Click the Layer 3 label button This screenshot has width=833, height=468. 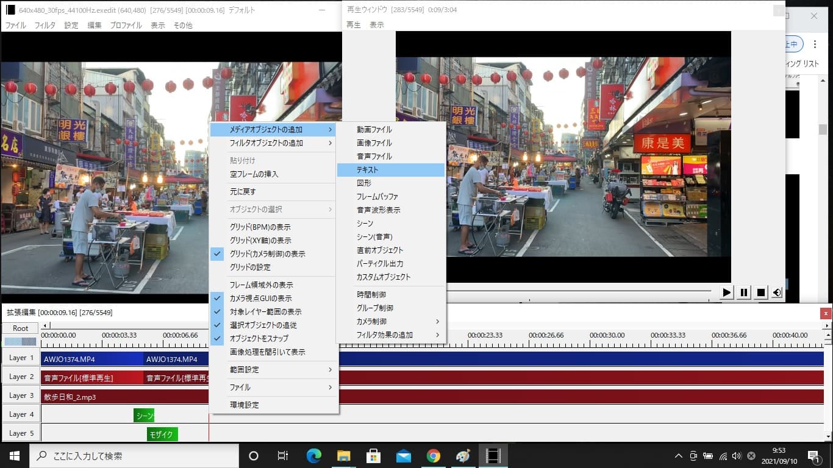(21, 395)
